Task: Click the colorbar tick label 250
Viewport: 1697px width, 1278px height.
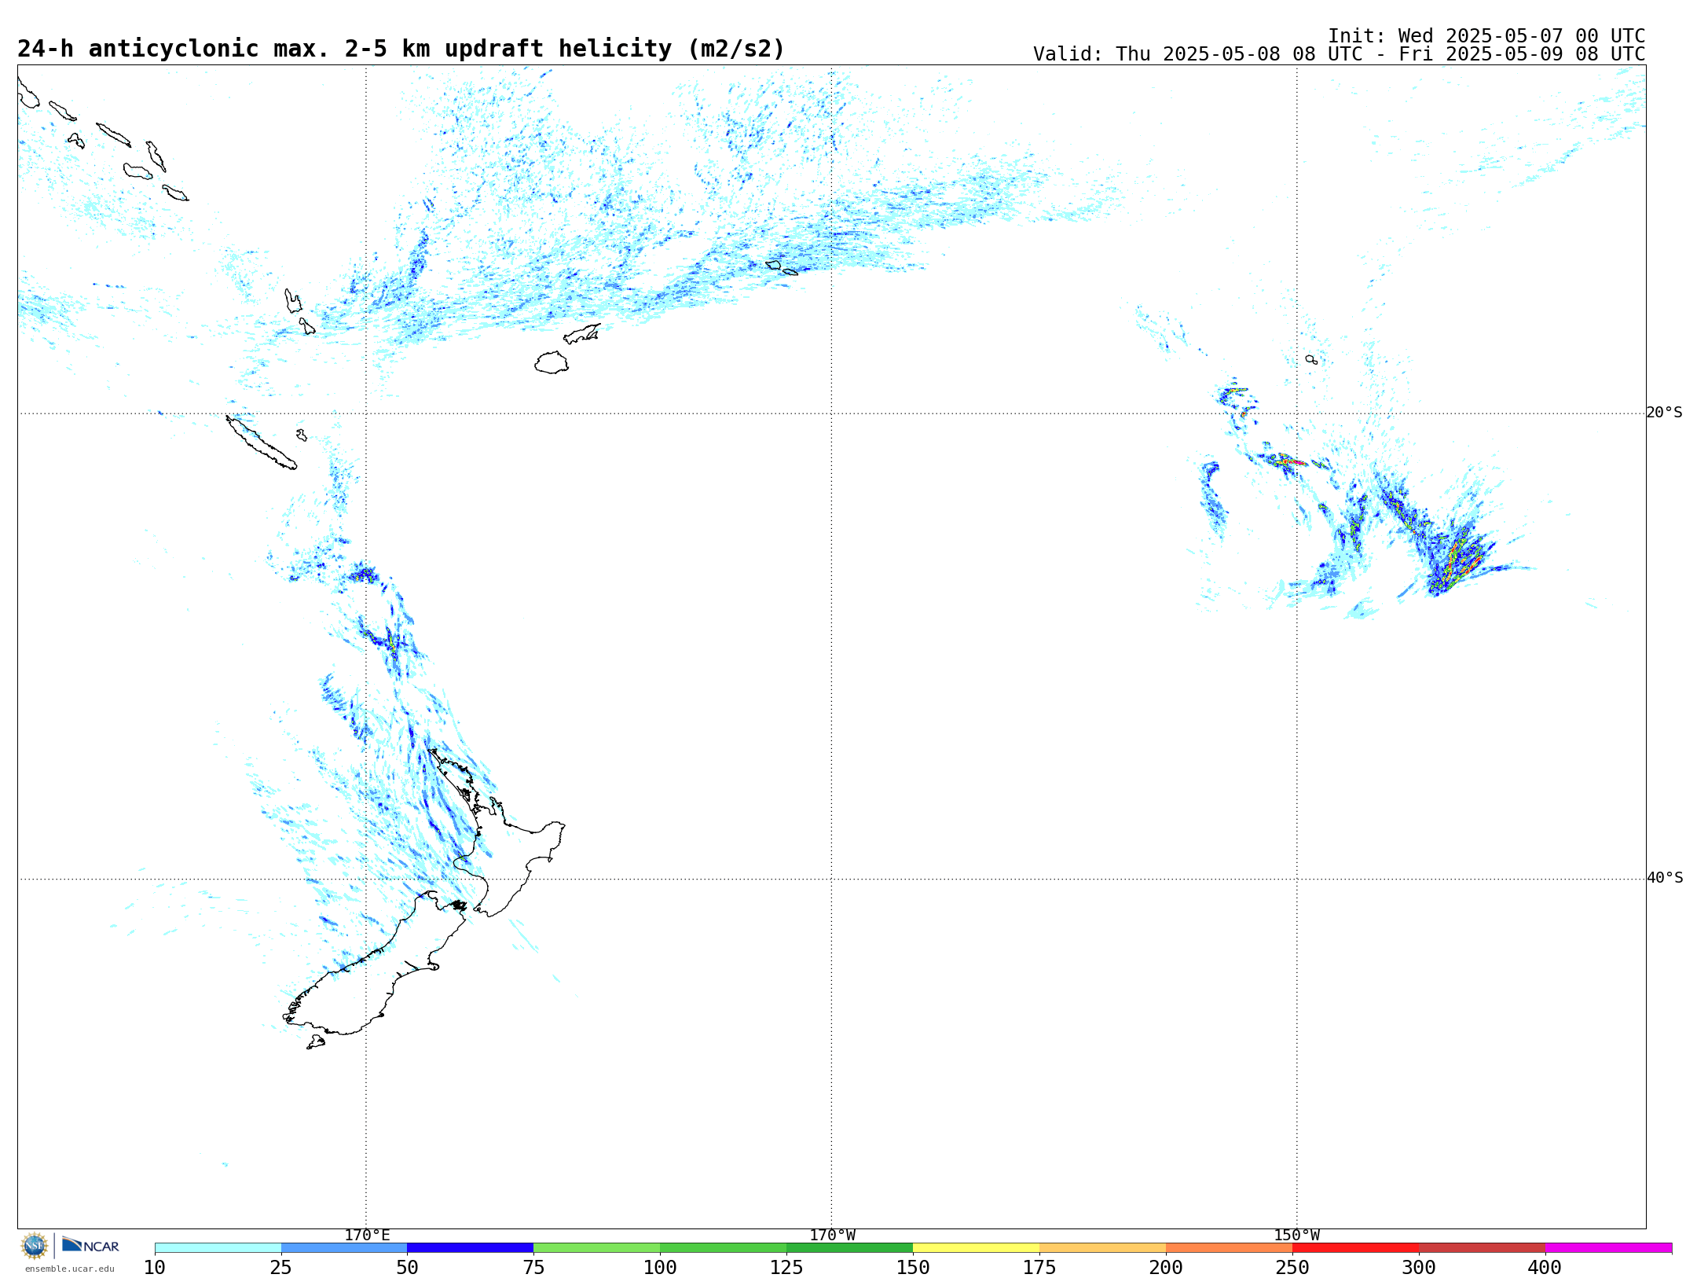Action: click(x=1292, y=1268)
